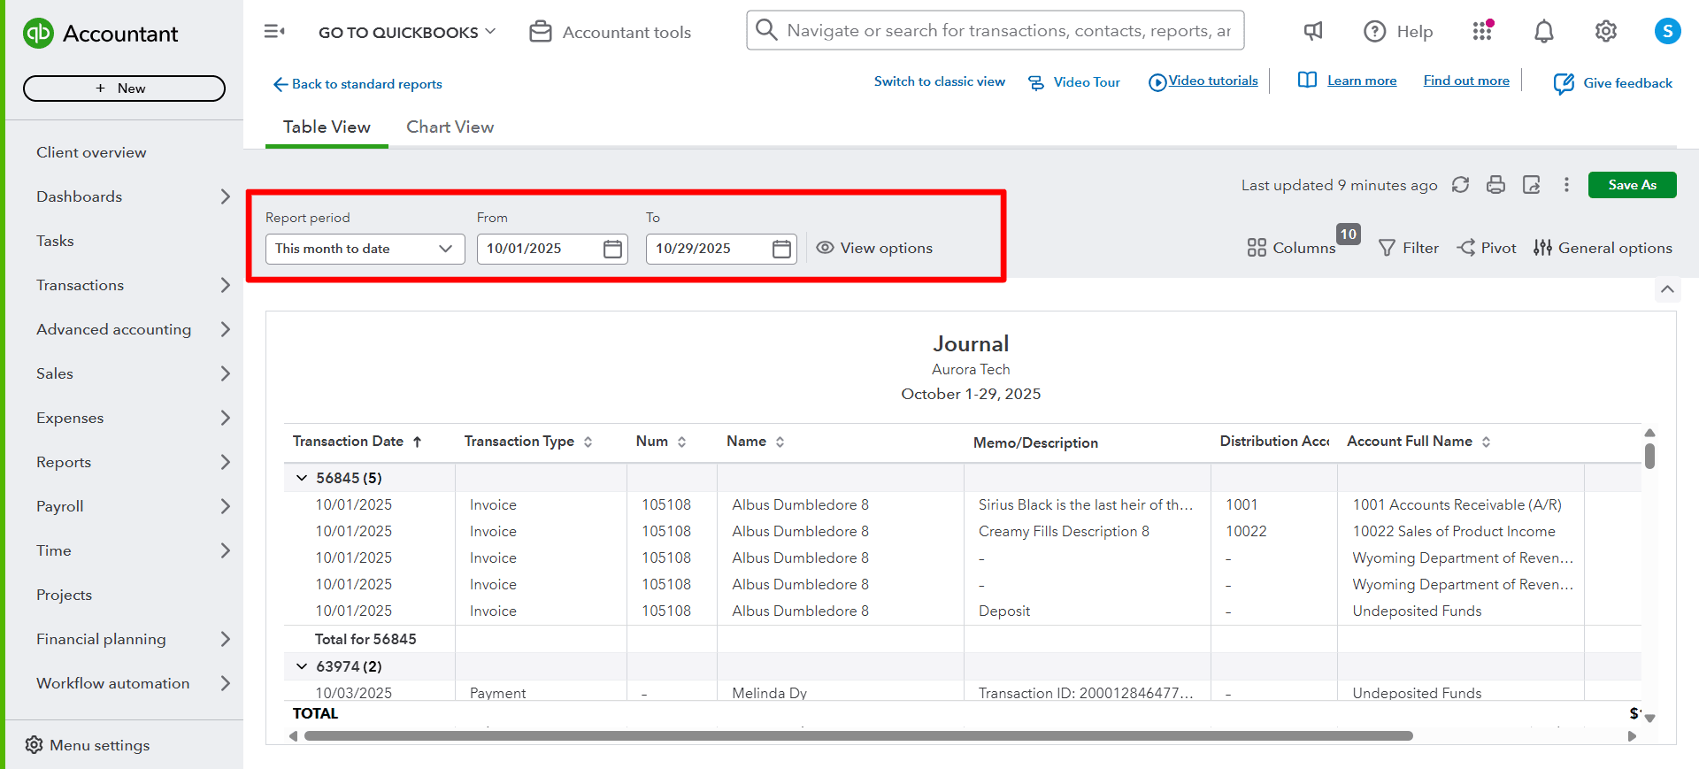Open General options
Image resolution: width=1699 pixels, height=769 pixels.
1603,248
